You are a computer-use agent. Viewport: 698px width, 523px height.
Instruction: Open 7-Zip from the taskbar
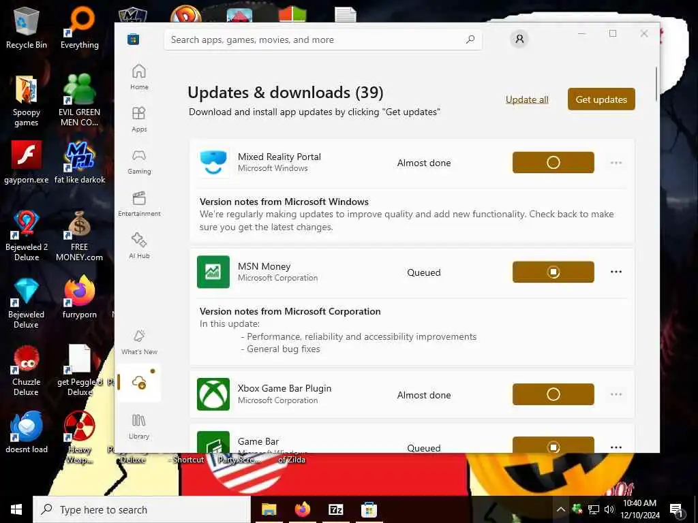point(335,509)
